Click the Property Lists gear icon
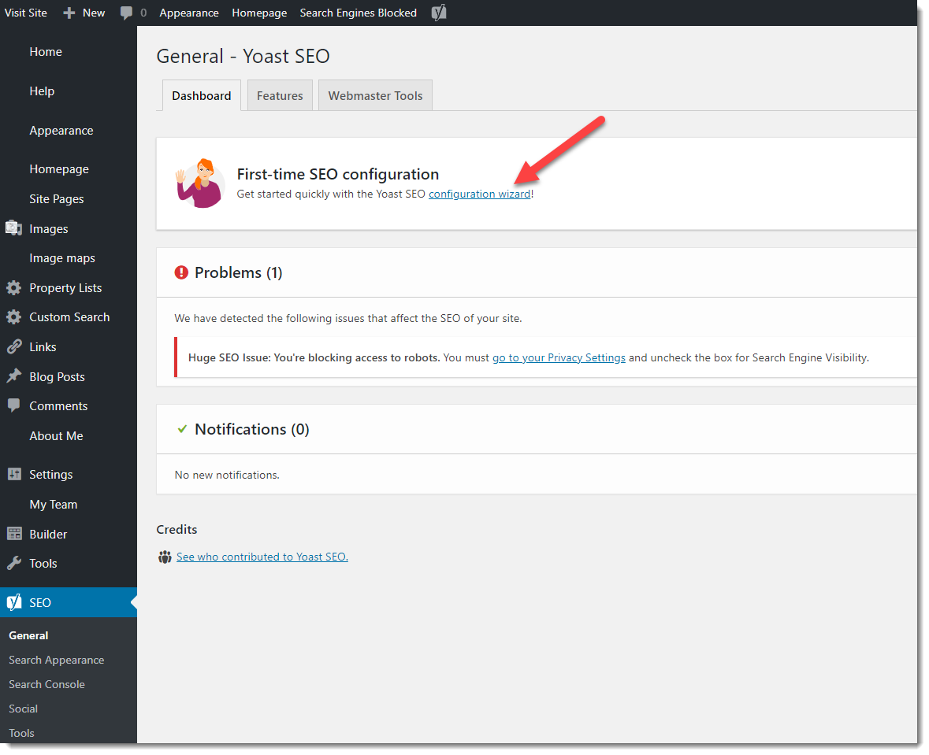The width and height of the screenshot is (929, 755). coord(13,288)
